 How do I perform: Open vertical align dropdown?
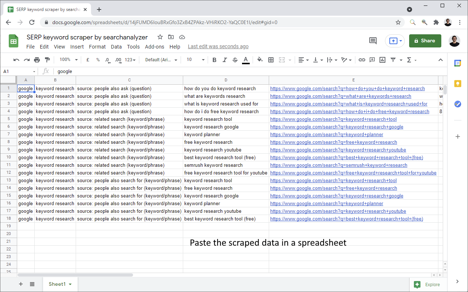(x=318, y=60)
